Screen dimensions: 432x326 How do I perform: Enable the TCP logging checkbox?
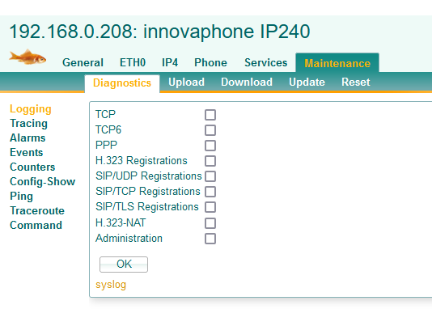[210, 115]
